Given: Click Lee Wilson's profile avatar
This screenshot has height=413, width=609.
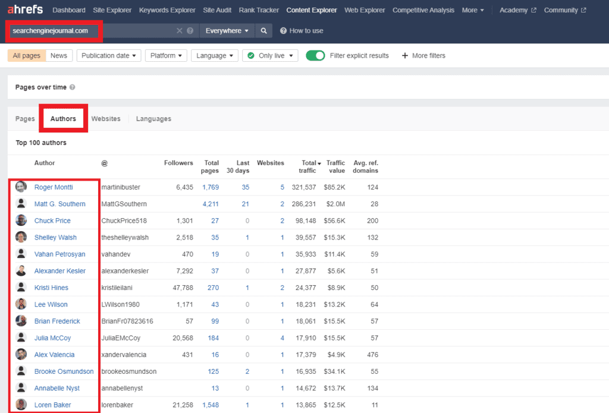Looking at the screenshot, I should pos(21,304).
